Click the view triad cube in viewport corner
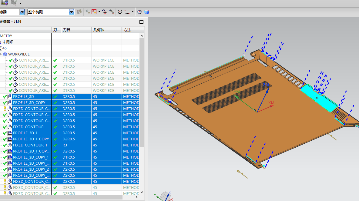 [x=165, y=196]
